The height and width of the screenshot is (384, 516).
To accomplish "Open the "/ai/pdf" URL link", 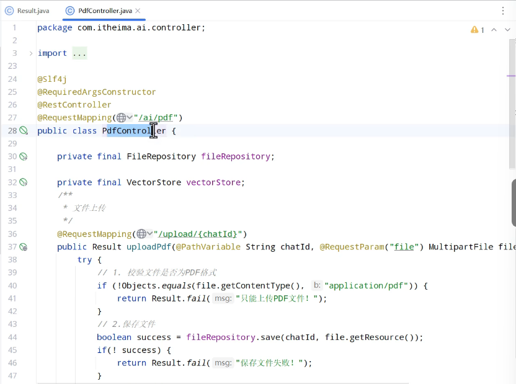I will point(156,117).
